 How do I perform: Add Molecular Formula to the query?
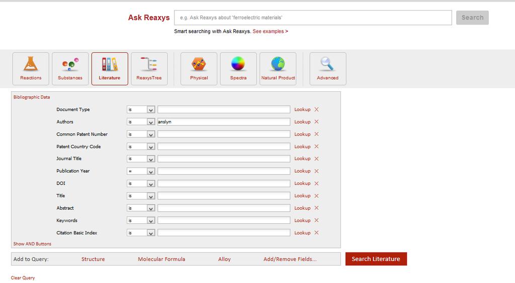coord(161,259)
